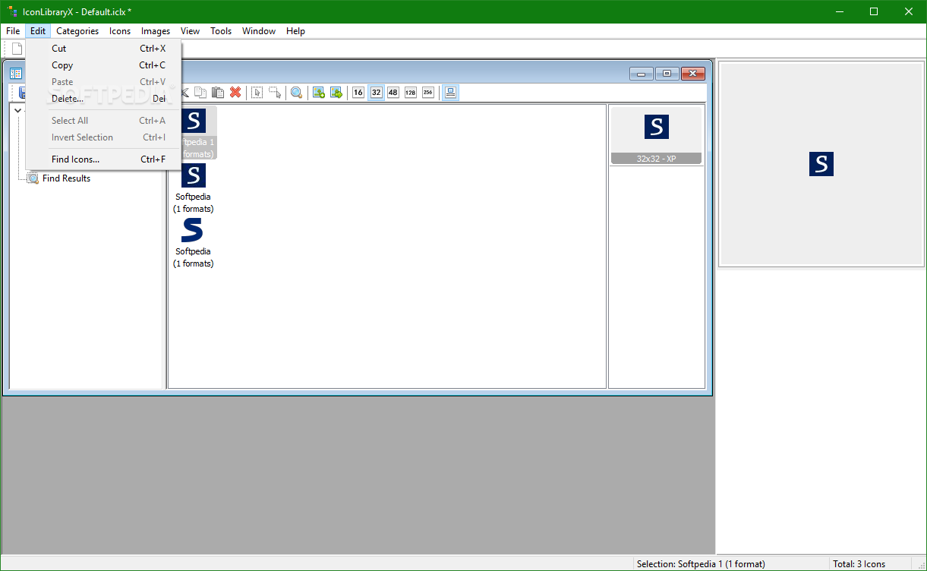This screenshot has width=927, height=571.
Task: Toggle the preview pane layout button
Action: pyautogui.click(x=450, y=93)
